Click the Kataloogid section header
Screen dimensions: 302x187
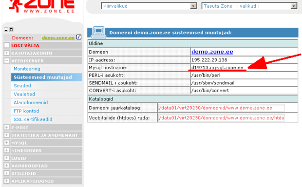(193, 99)
